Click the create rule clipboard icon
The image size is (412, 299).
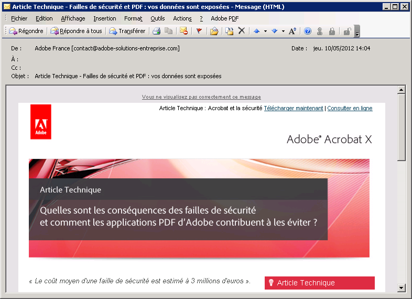[230, 31]
